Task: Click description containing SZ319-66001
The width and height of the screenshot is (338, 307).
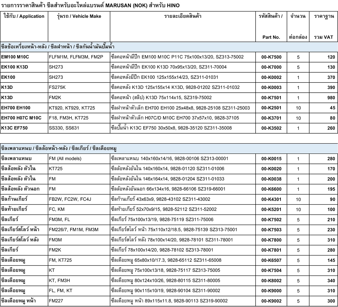Action: pyautogui.click(x=168, y=189)
